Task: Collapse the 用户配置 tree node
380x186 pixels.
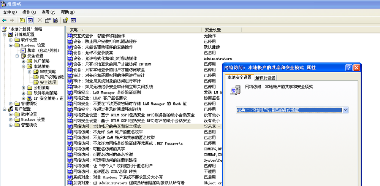Action: click(5, 109)
